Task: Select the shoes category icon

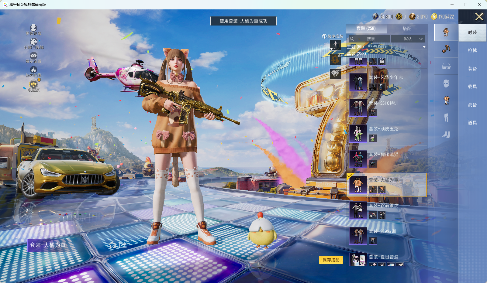Action: (446, 135)
